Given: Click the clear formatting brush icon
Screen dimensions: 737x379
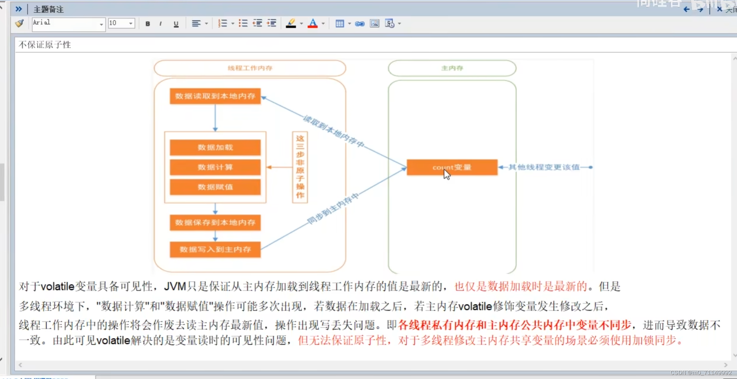Looking at the screenshot, I should pos(19,23).
